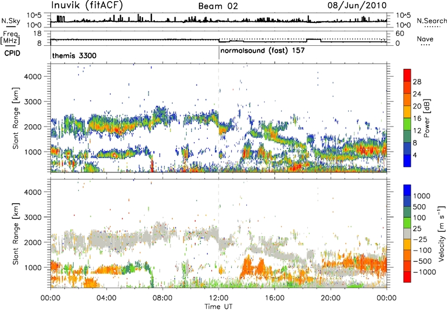Click the 'Velocity [m s-1]' colorbar title
The width and height of the screenshot is (447, 310).
pyautogui.click(x=441, y=233)
